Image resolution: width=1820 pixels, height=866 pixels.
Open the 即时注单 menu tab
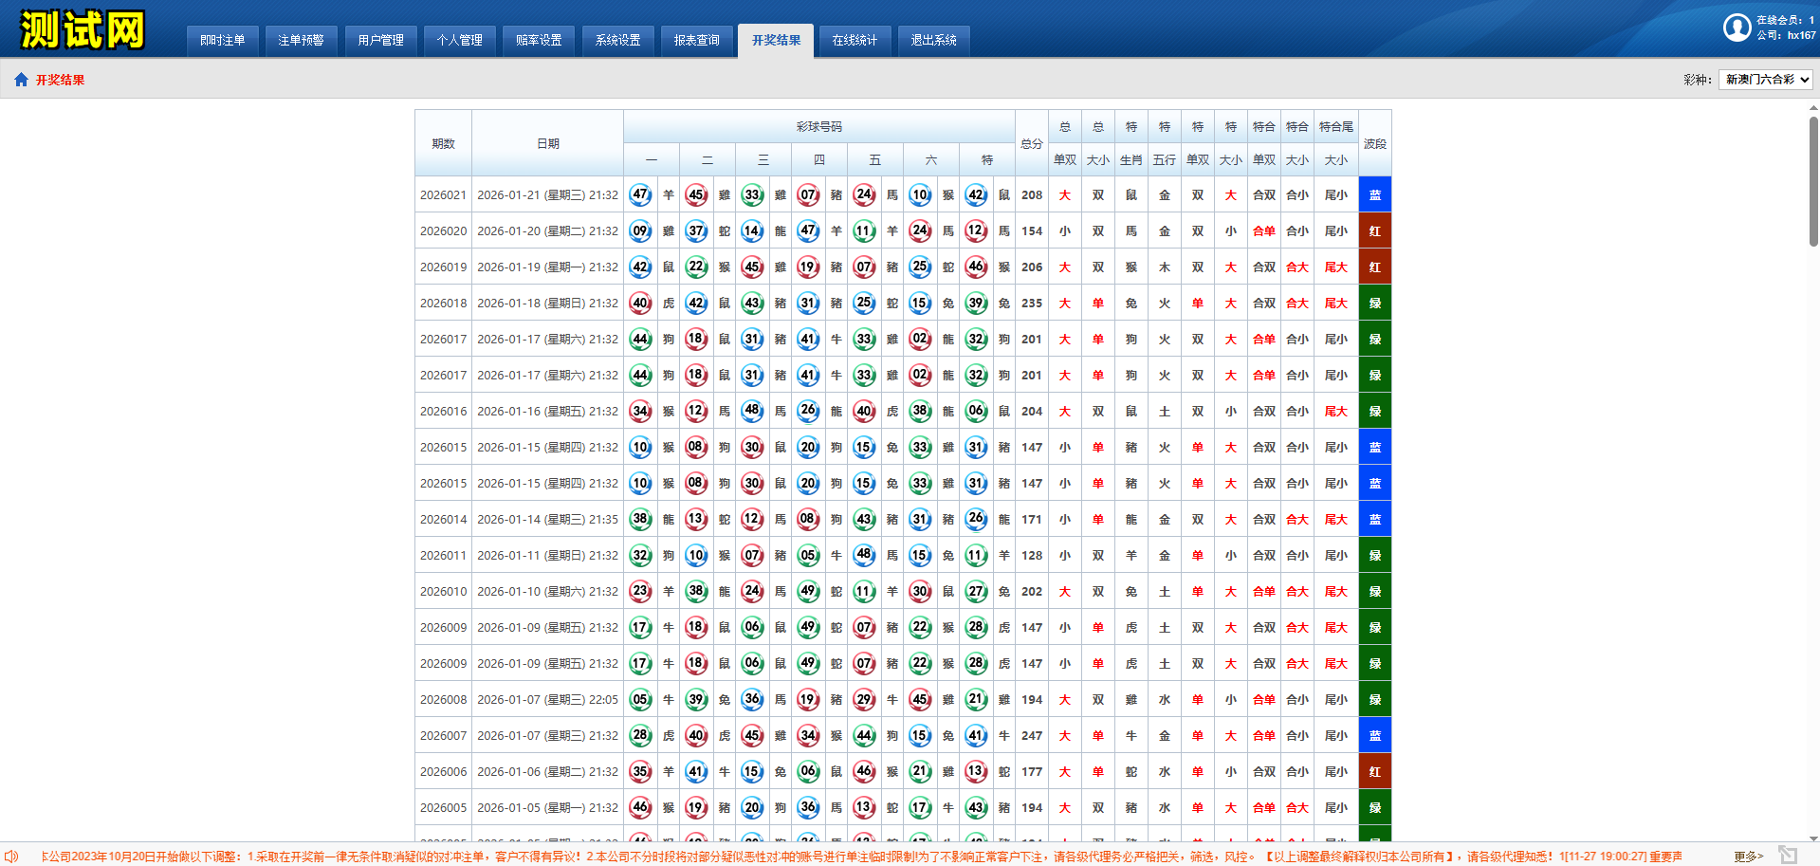[x=222, y=40]
